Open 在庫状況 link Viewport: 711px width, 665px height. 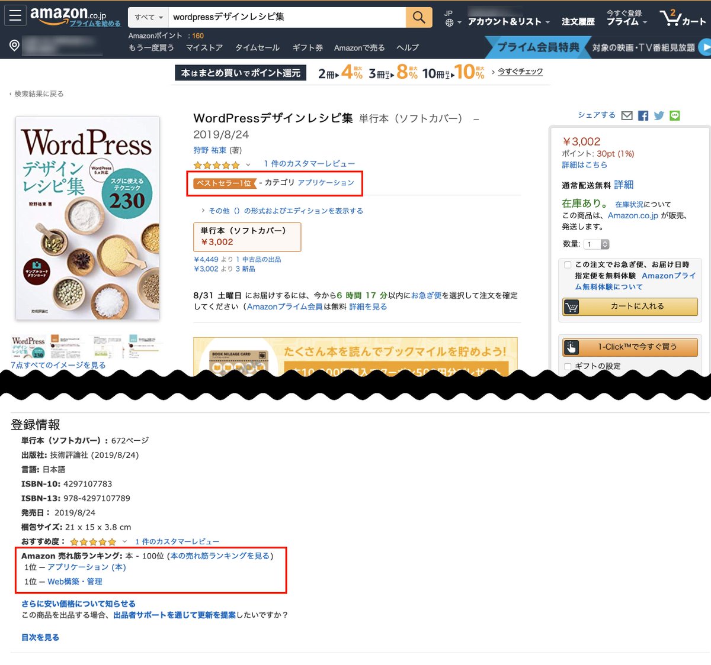pos(629,204)
